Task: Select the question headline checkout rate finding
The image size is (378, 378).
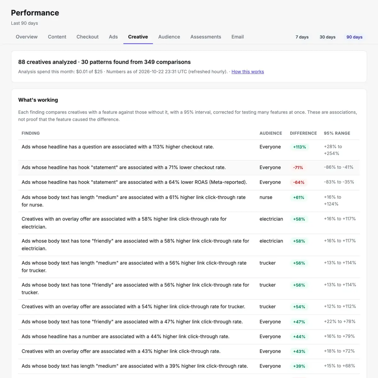Action: 189,150
